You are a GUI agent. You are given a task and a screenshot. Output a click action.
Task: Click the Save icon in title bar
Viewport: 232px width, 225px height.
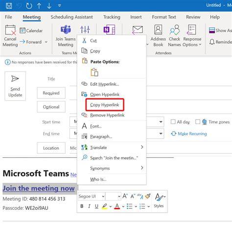coord(9,5)
